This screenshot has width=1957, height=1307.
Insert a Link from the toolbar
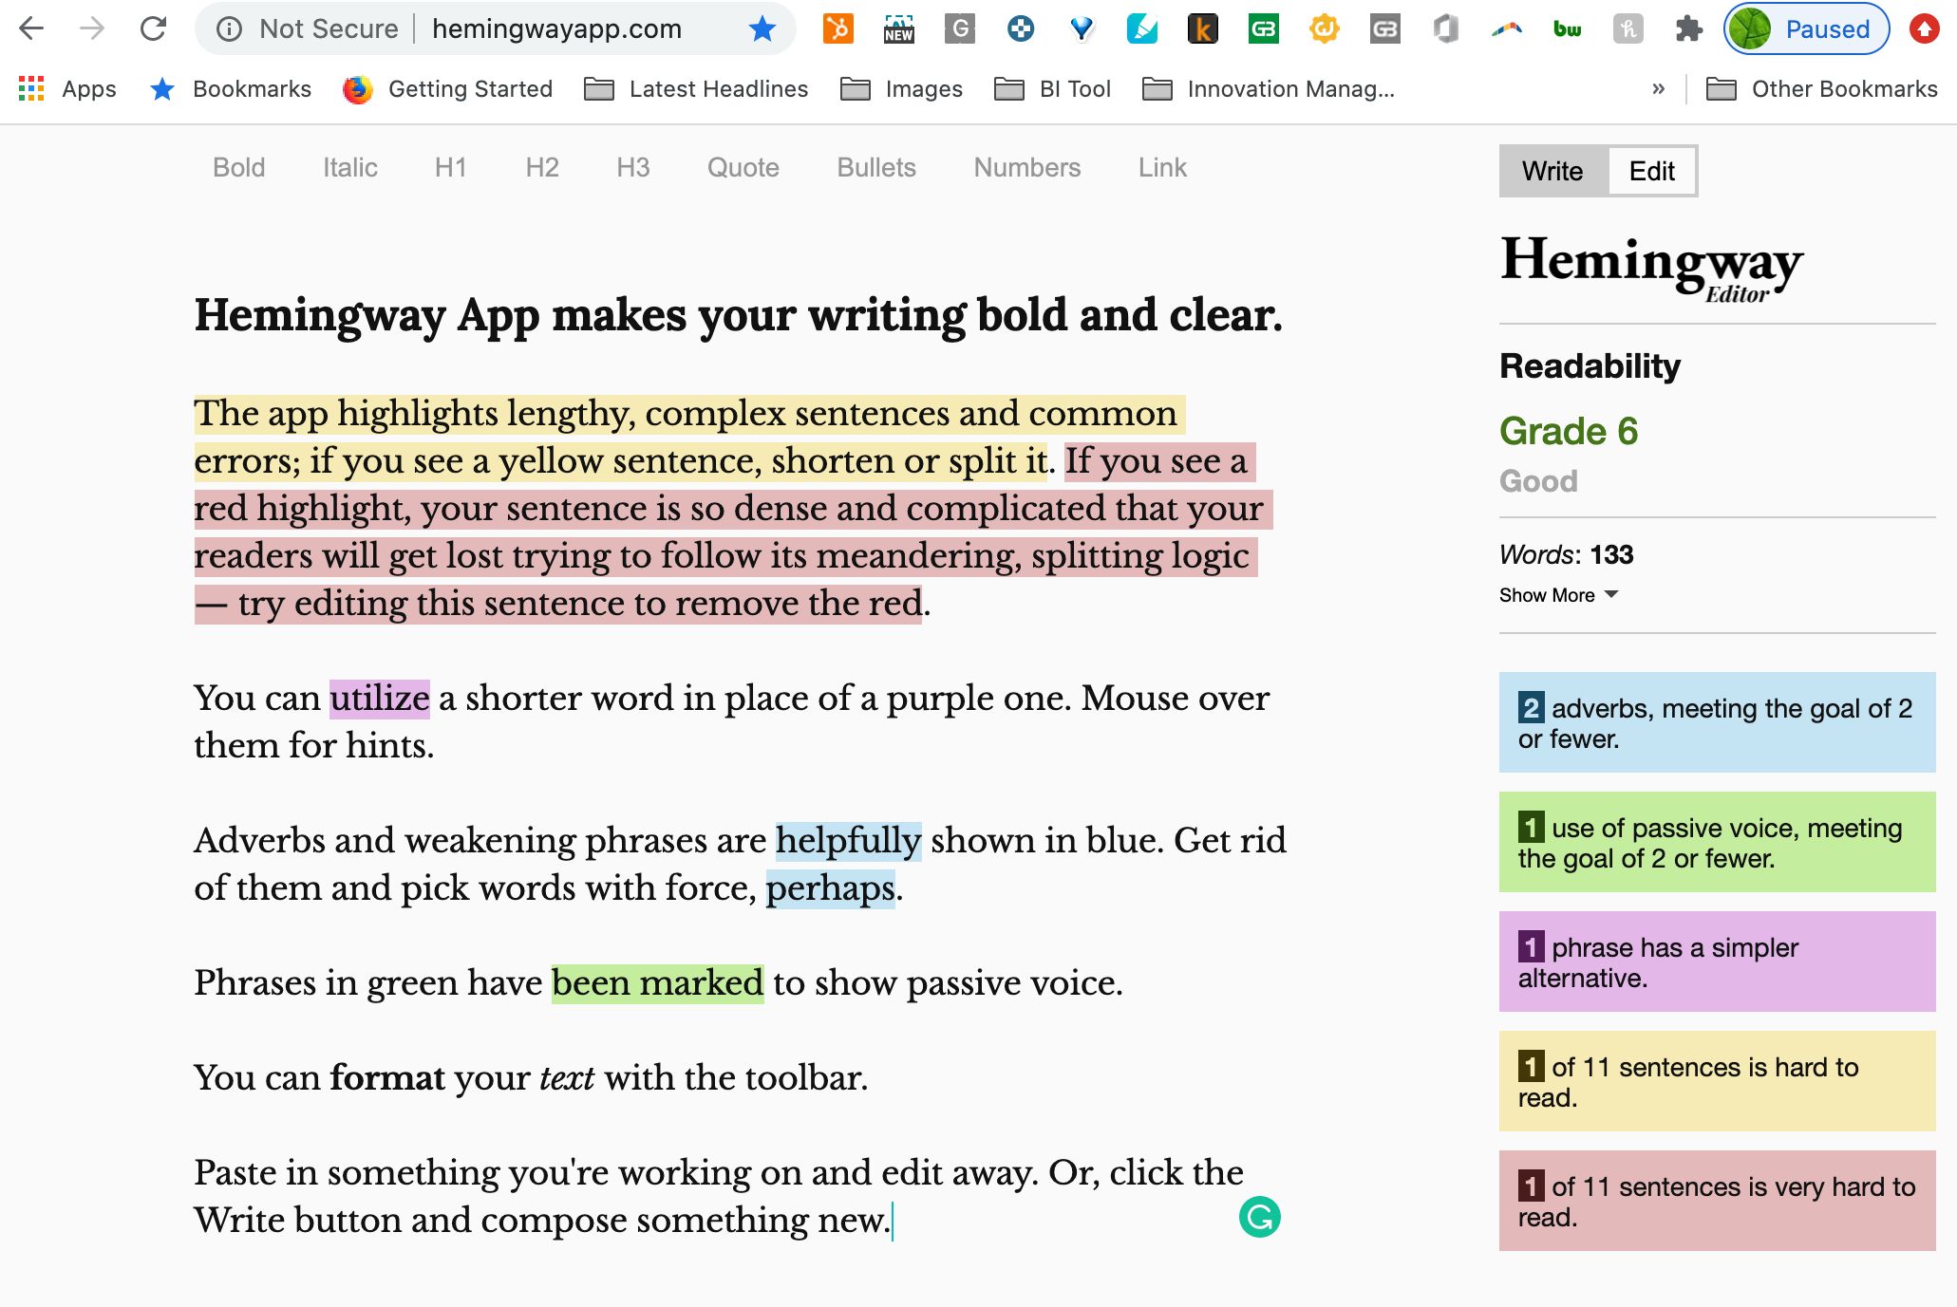click(x=1162, y=168)
